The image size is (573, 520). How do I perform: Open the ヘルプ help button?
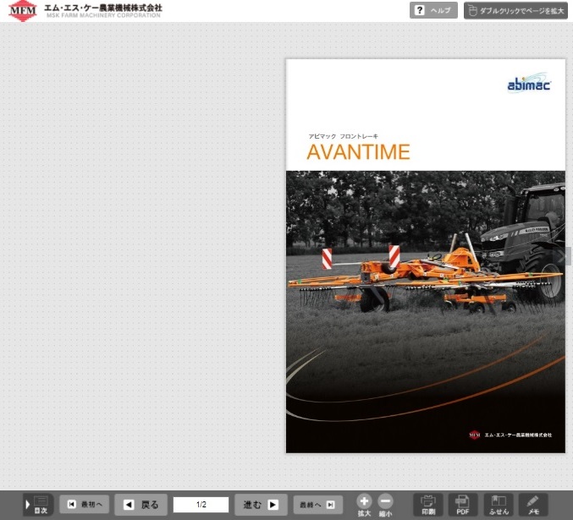pos(433,11)
